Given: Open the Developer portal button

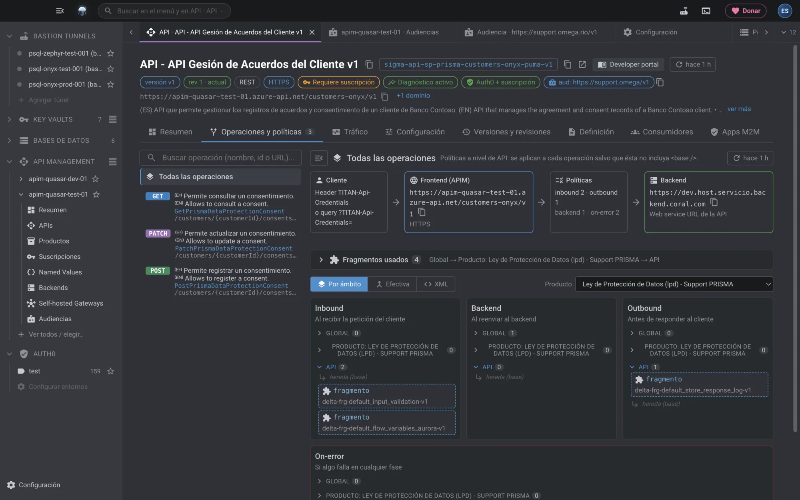Looking at the screenshot, I should [x=628, y=64].
